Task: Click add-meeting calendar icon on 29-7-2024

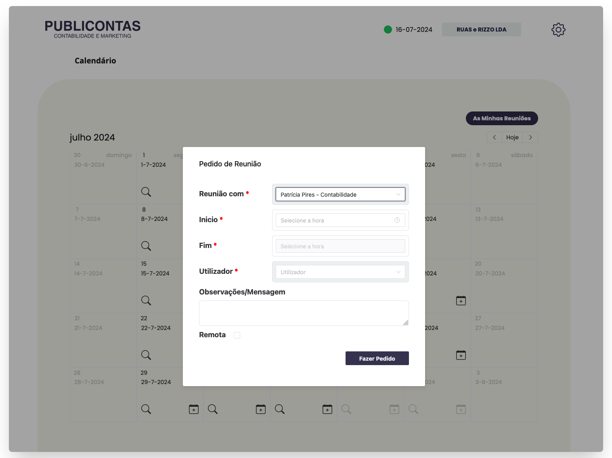Action: point(194,409)
